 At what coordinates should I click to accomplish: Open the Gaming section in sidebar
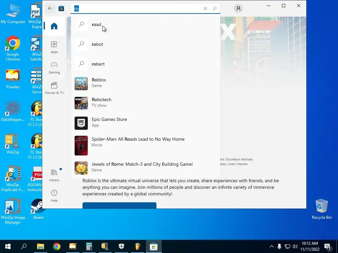coord(54,68)
